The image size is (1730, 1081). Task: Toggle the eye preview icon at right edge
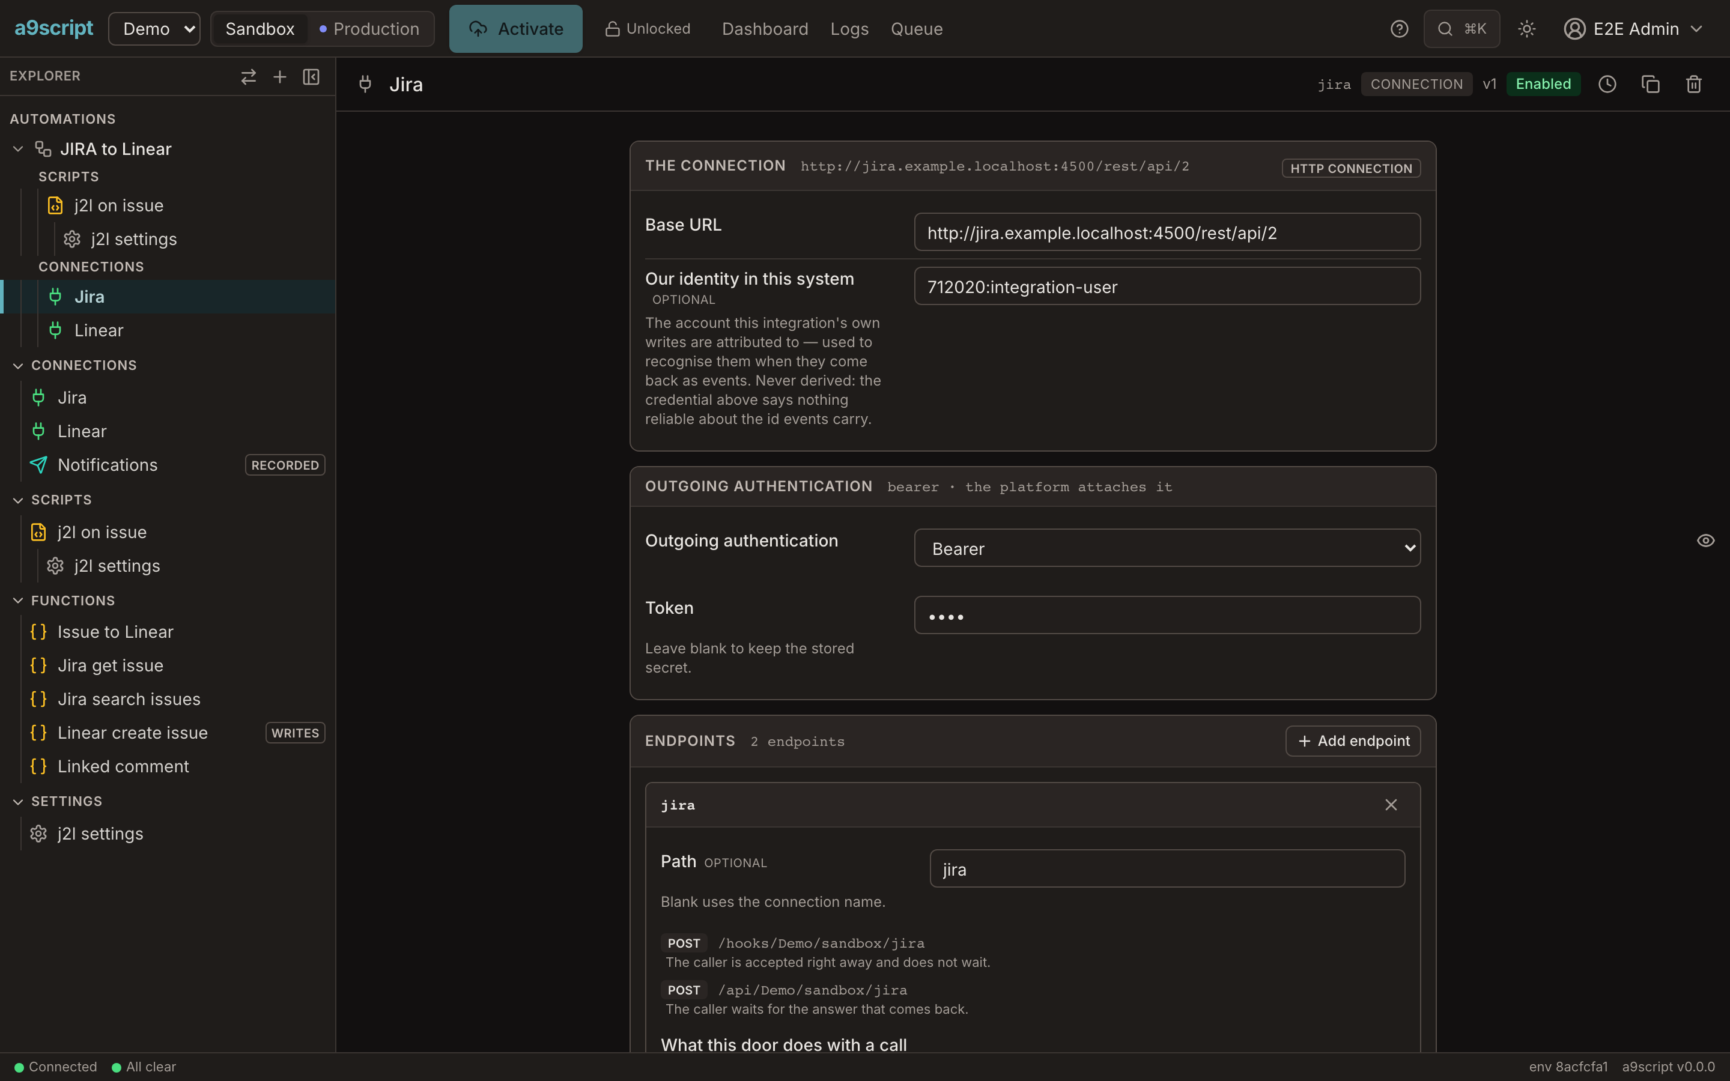[x=1706, y=540]
